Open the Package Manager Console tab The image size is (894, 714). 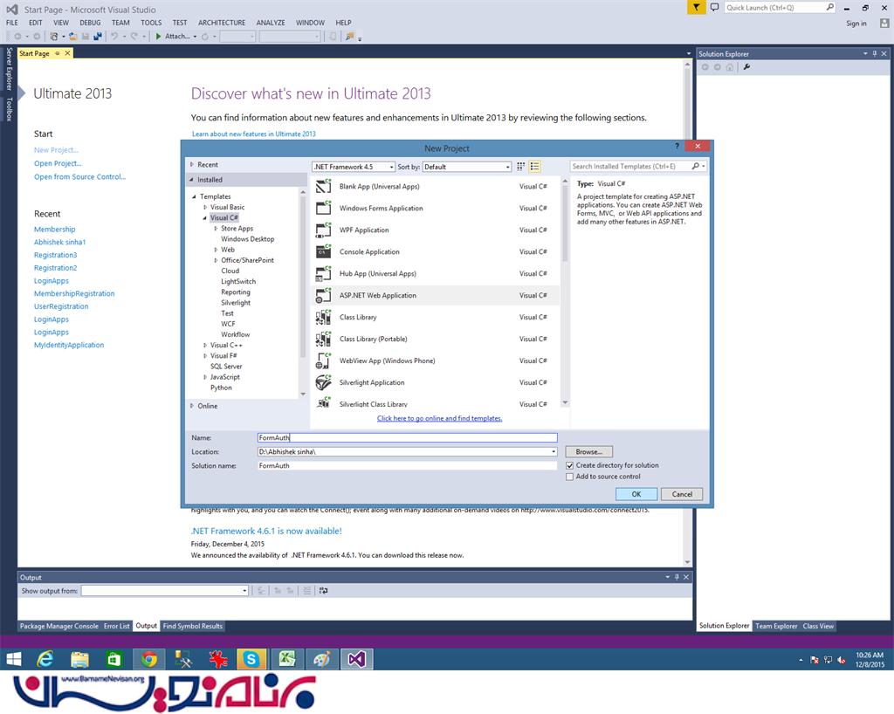(58, 626)
